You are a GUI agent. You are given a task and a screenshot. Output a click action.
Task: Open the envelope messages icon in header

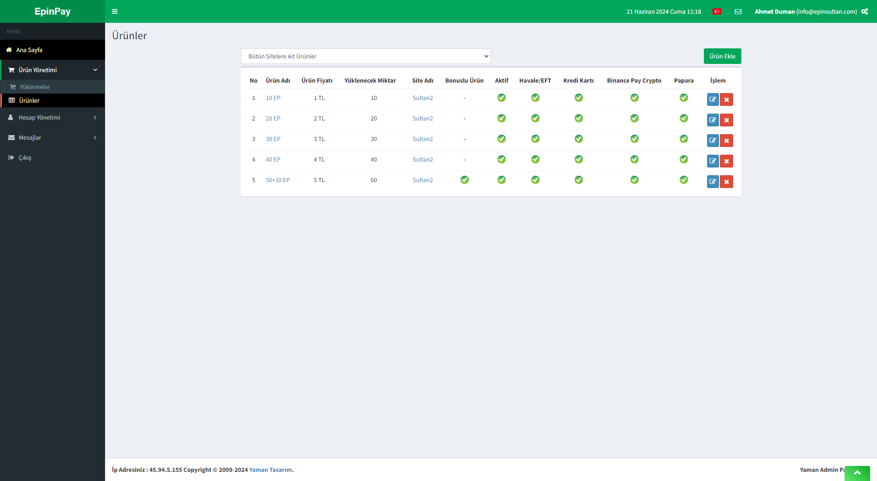click(738, 11)
